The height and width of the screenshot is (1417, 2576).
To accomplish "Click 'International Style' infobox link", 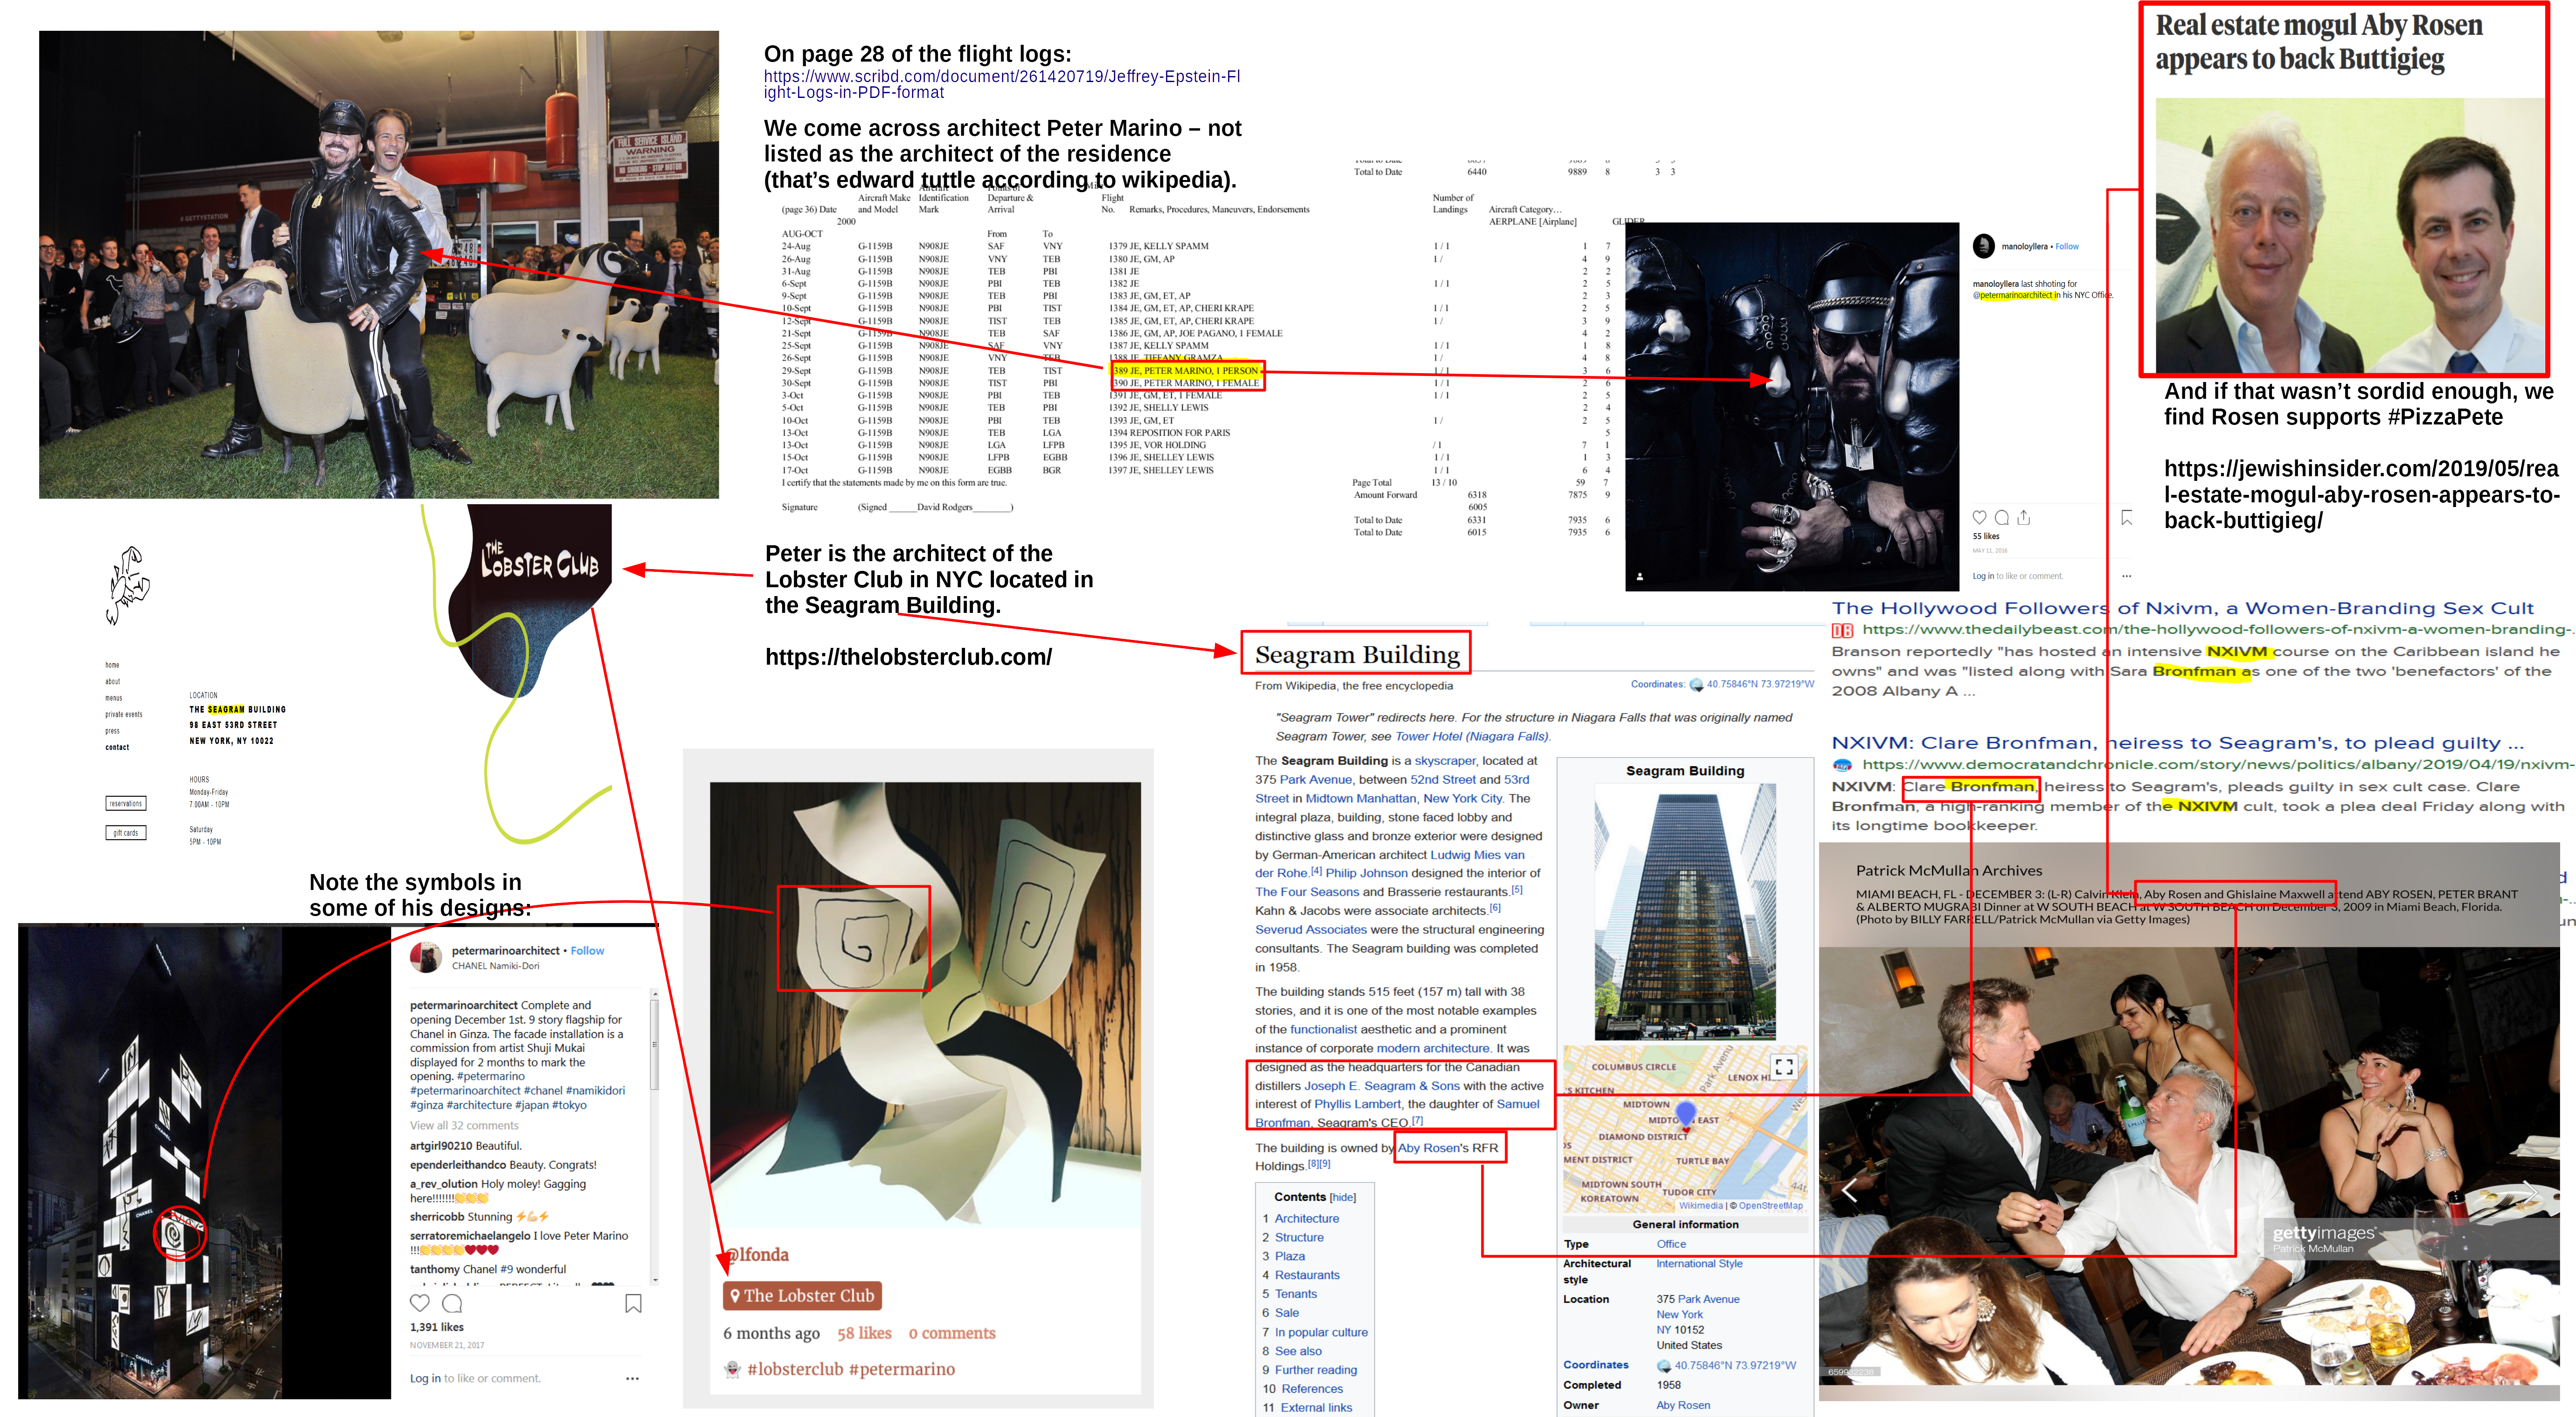I will tap(1699, 1264).
